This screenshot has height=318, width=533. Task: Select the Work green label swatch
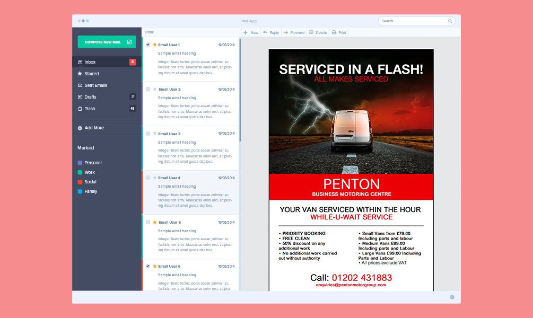coord(80,172)
